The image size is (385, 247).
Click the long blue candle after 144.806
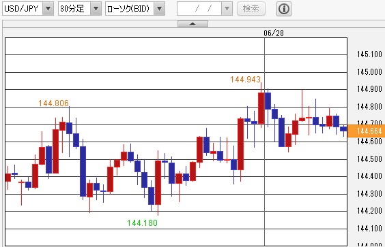click(x=83, y=171)
